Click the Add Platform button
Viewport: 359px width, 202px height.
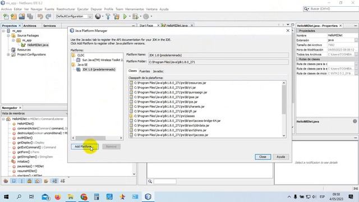point(85,146)
